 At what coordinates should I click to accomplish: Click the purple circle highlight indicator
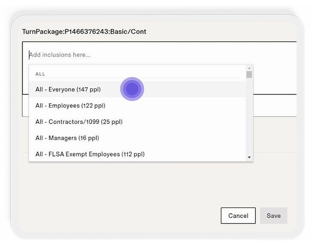point(132,89)
